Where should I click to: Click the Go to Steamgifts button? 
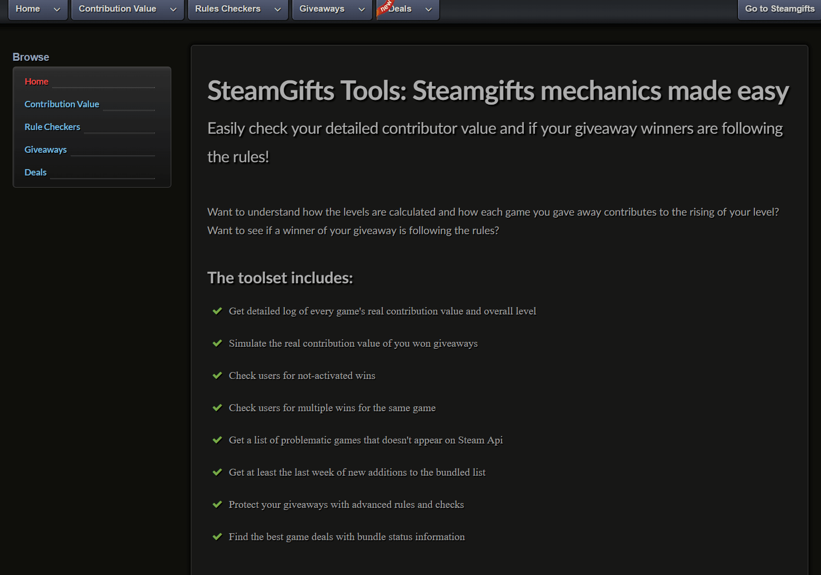[x=779, y=9]
